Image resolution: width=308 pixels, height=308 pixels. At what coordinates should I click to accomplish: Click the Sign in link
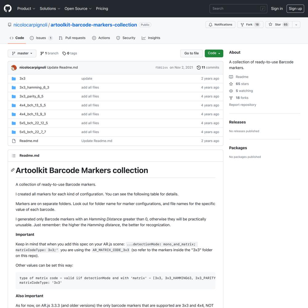coord(277,8)
